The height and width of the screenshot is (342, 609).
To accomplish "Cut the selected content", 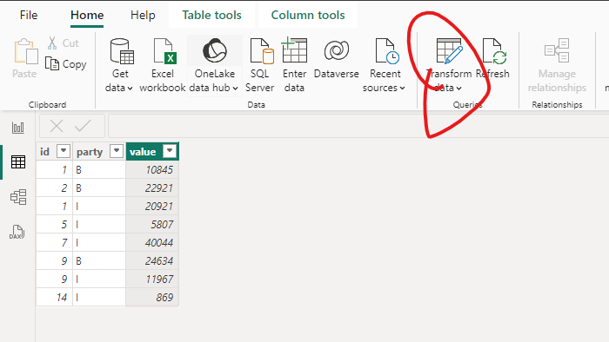I will click(63, 43).
